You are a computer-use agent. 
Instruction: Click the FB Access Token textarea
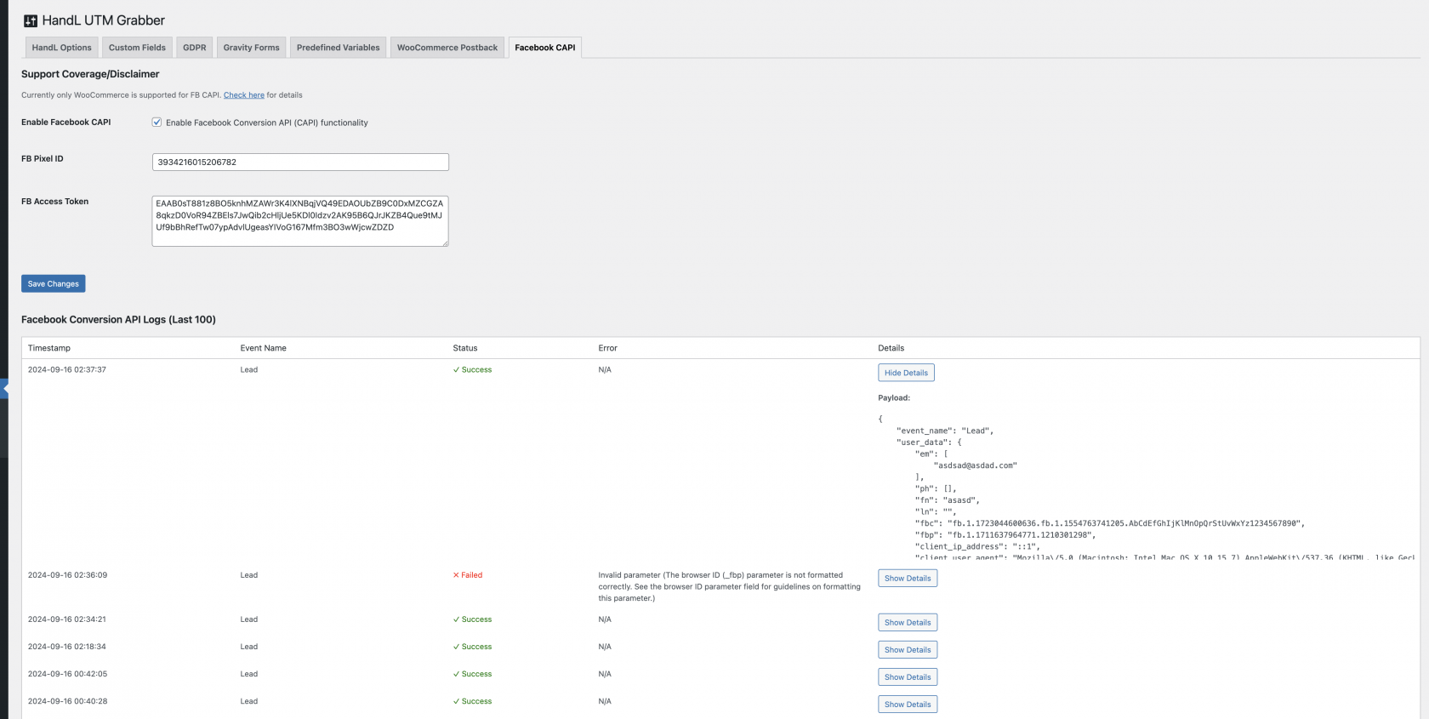click(x=300, y=221)
